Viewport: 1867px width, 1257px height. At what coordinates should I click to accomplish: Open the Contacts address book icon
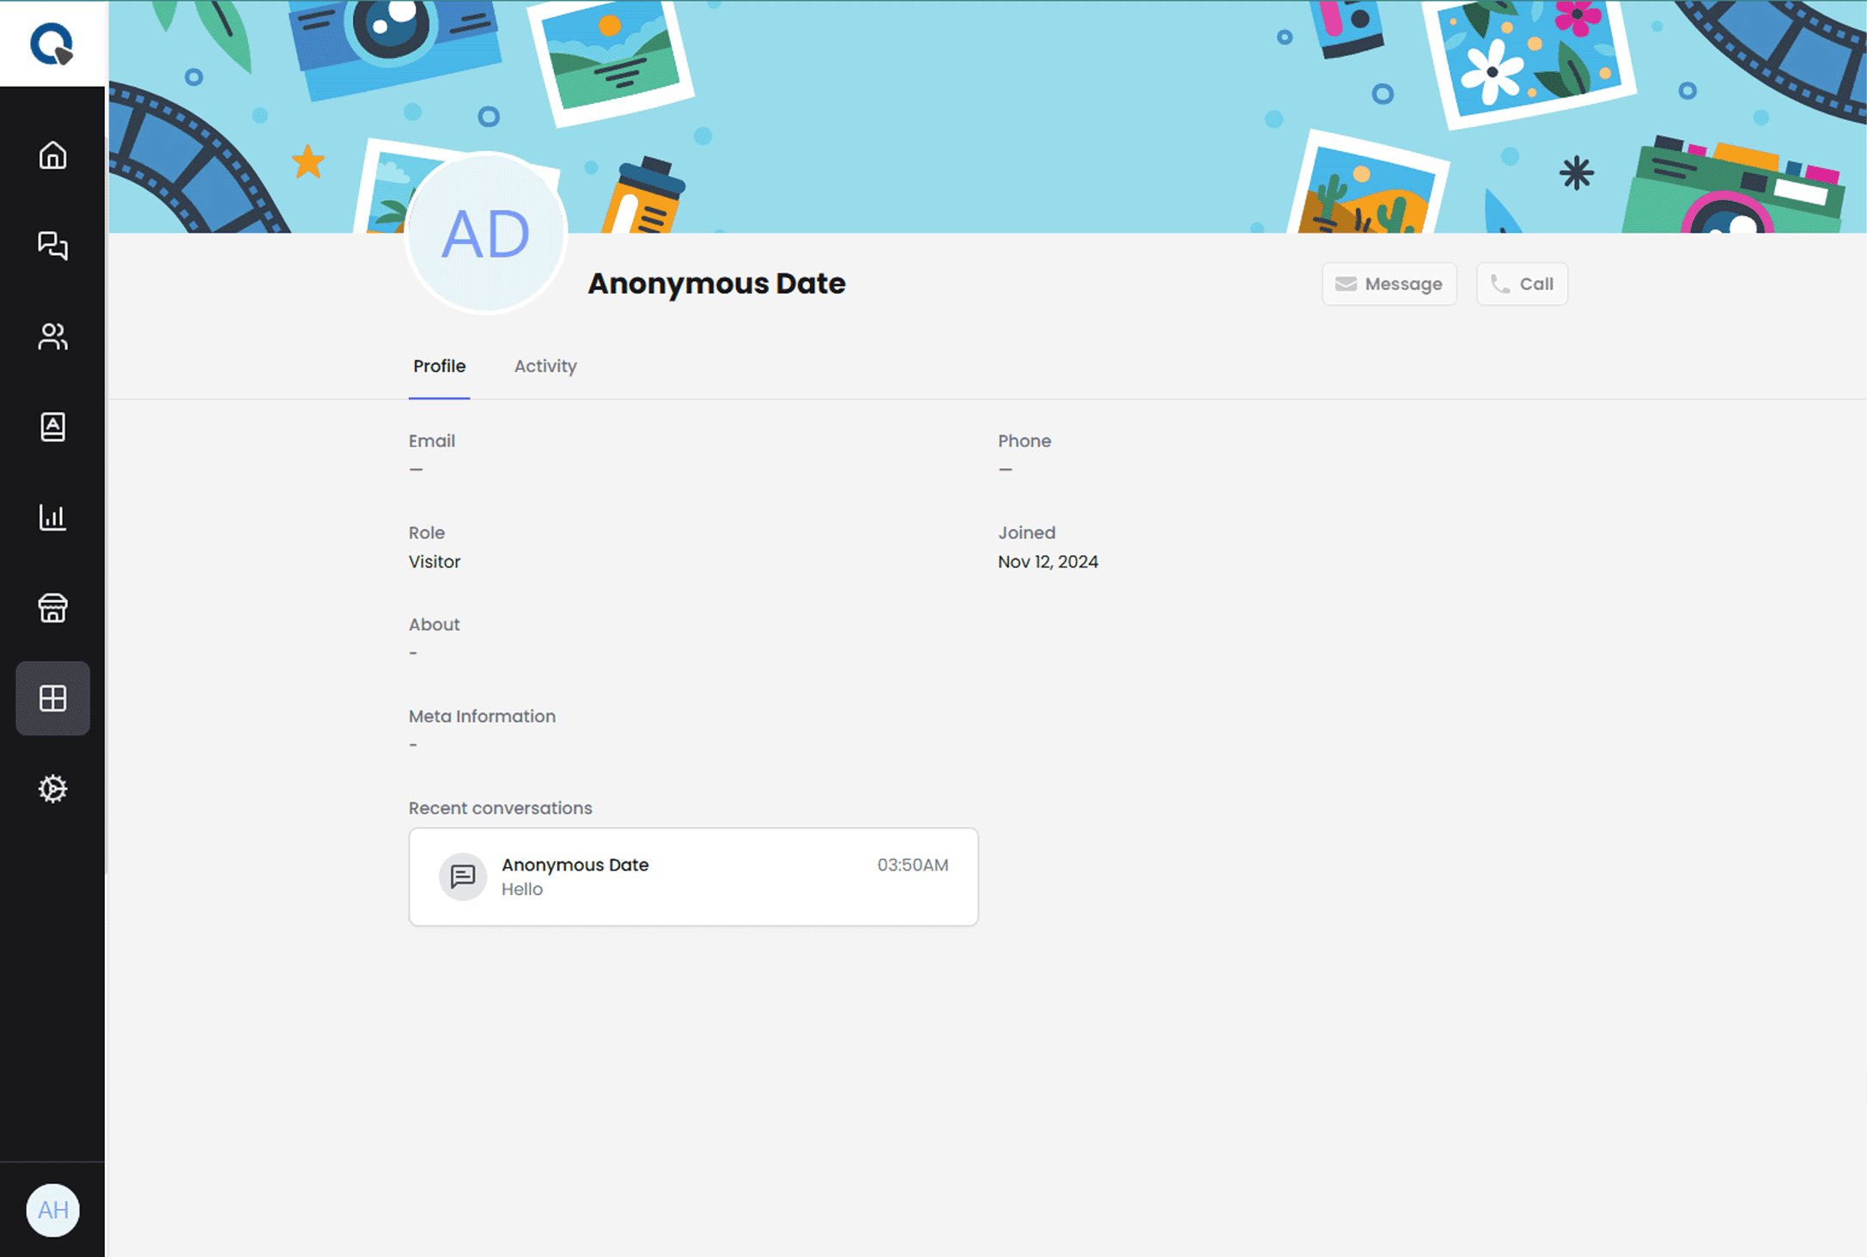click(52, 427)
